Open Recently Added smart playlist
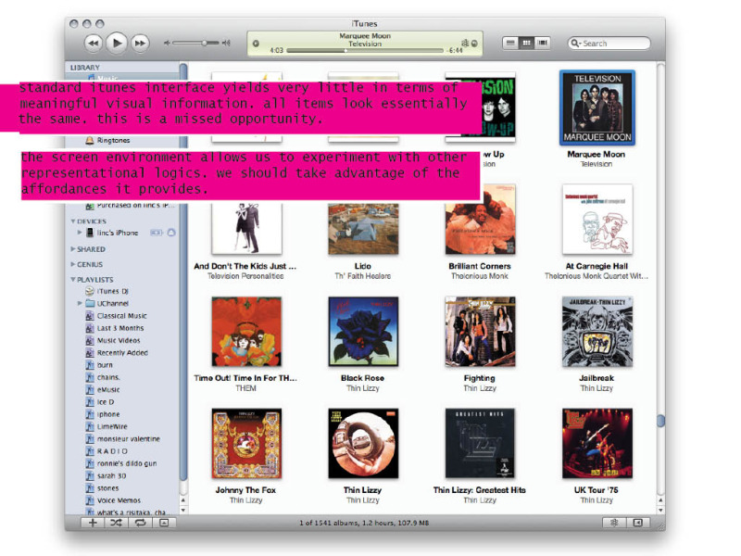Image resolution: width=741 pixels, height=556 pixels. [117, 353]
